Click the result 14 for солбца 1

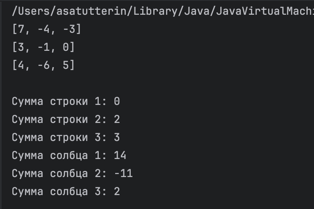point(120,155)
